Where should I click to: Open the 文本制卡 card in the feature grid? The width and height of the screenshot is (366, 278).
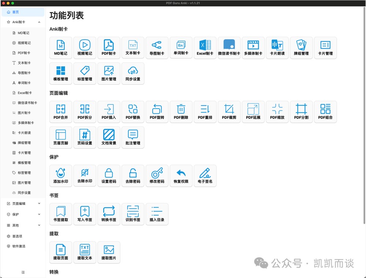[x=133, y=48]
